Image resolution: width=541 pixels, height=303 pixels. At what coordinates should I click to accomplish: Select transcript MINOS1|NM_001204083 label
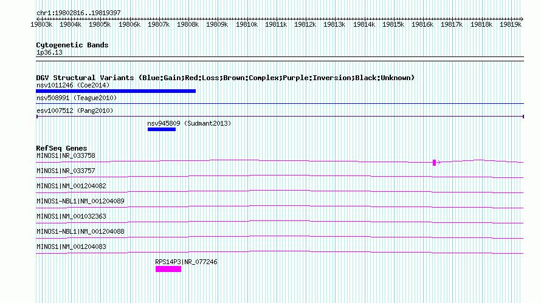pyautogui.click(x=71, y=247)
